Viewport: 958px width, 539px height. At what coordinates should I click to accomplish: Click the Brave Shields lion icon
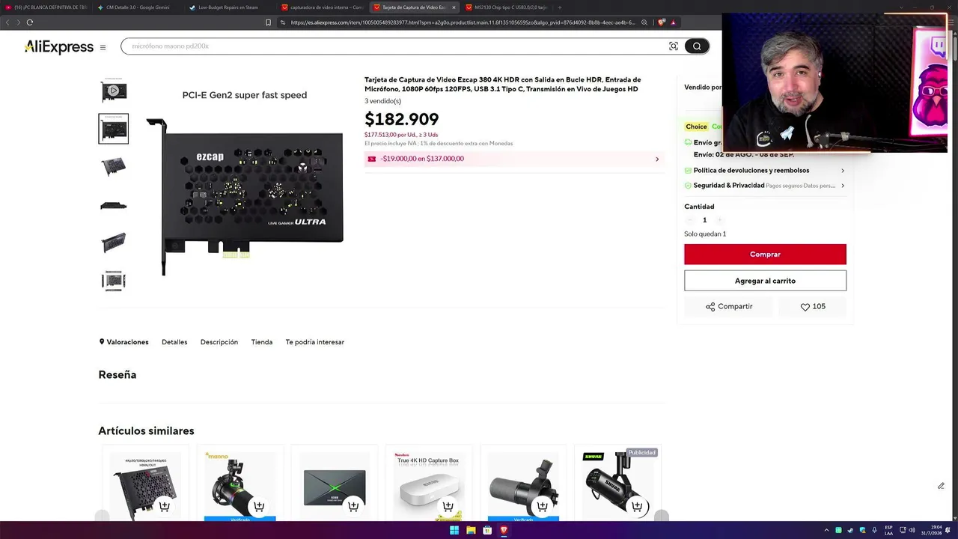pyautogui.click(x=662, y=22)
